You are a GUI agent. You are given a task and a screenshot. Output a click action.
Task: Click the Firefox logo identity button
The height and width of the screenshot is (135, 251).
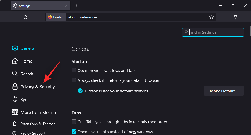tap(56, 17)
